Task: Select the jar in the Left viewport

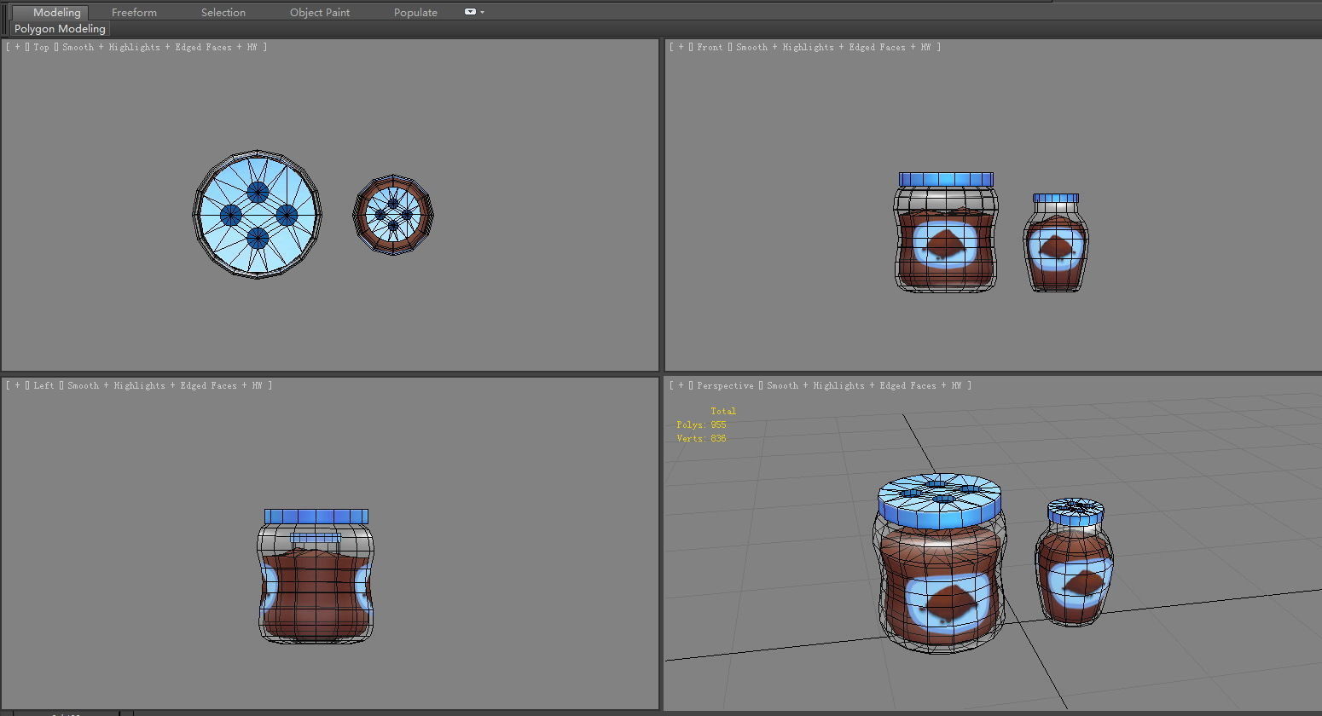Action: pos(316,576)
